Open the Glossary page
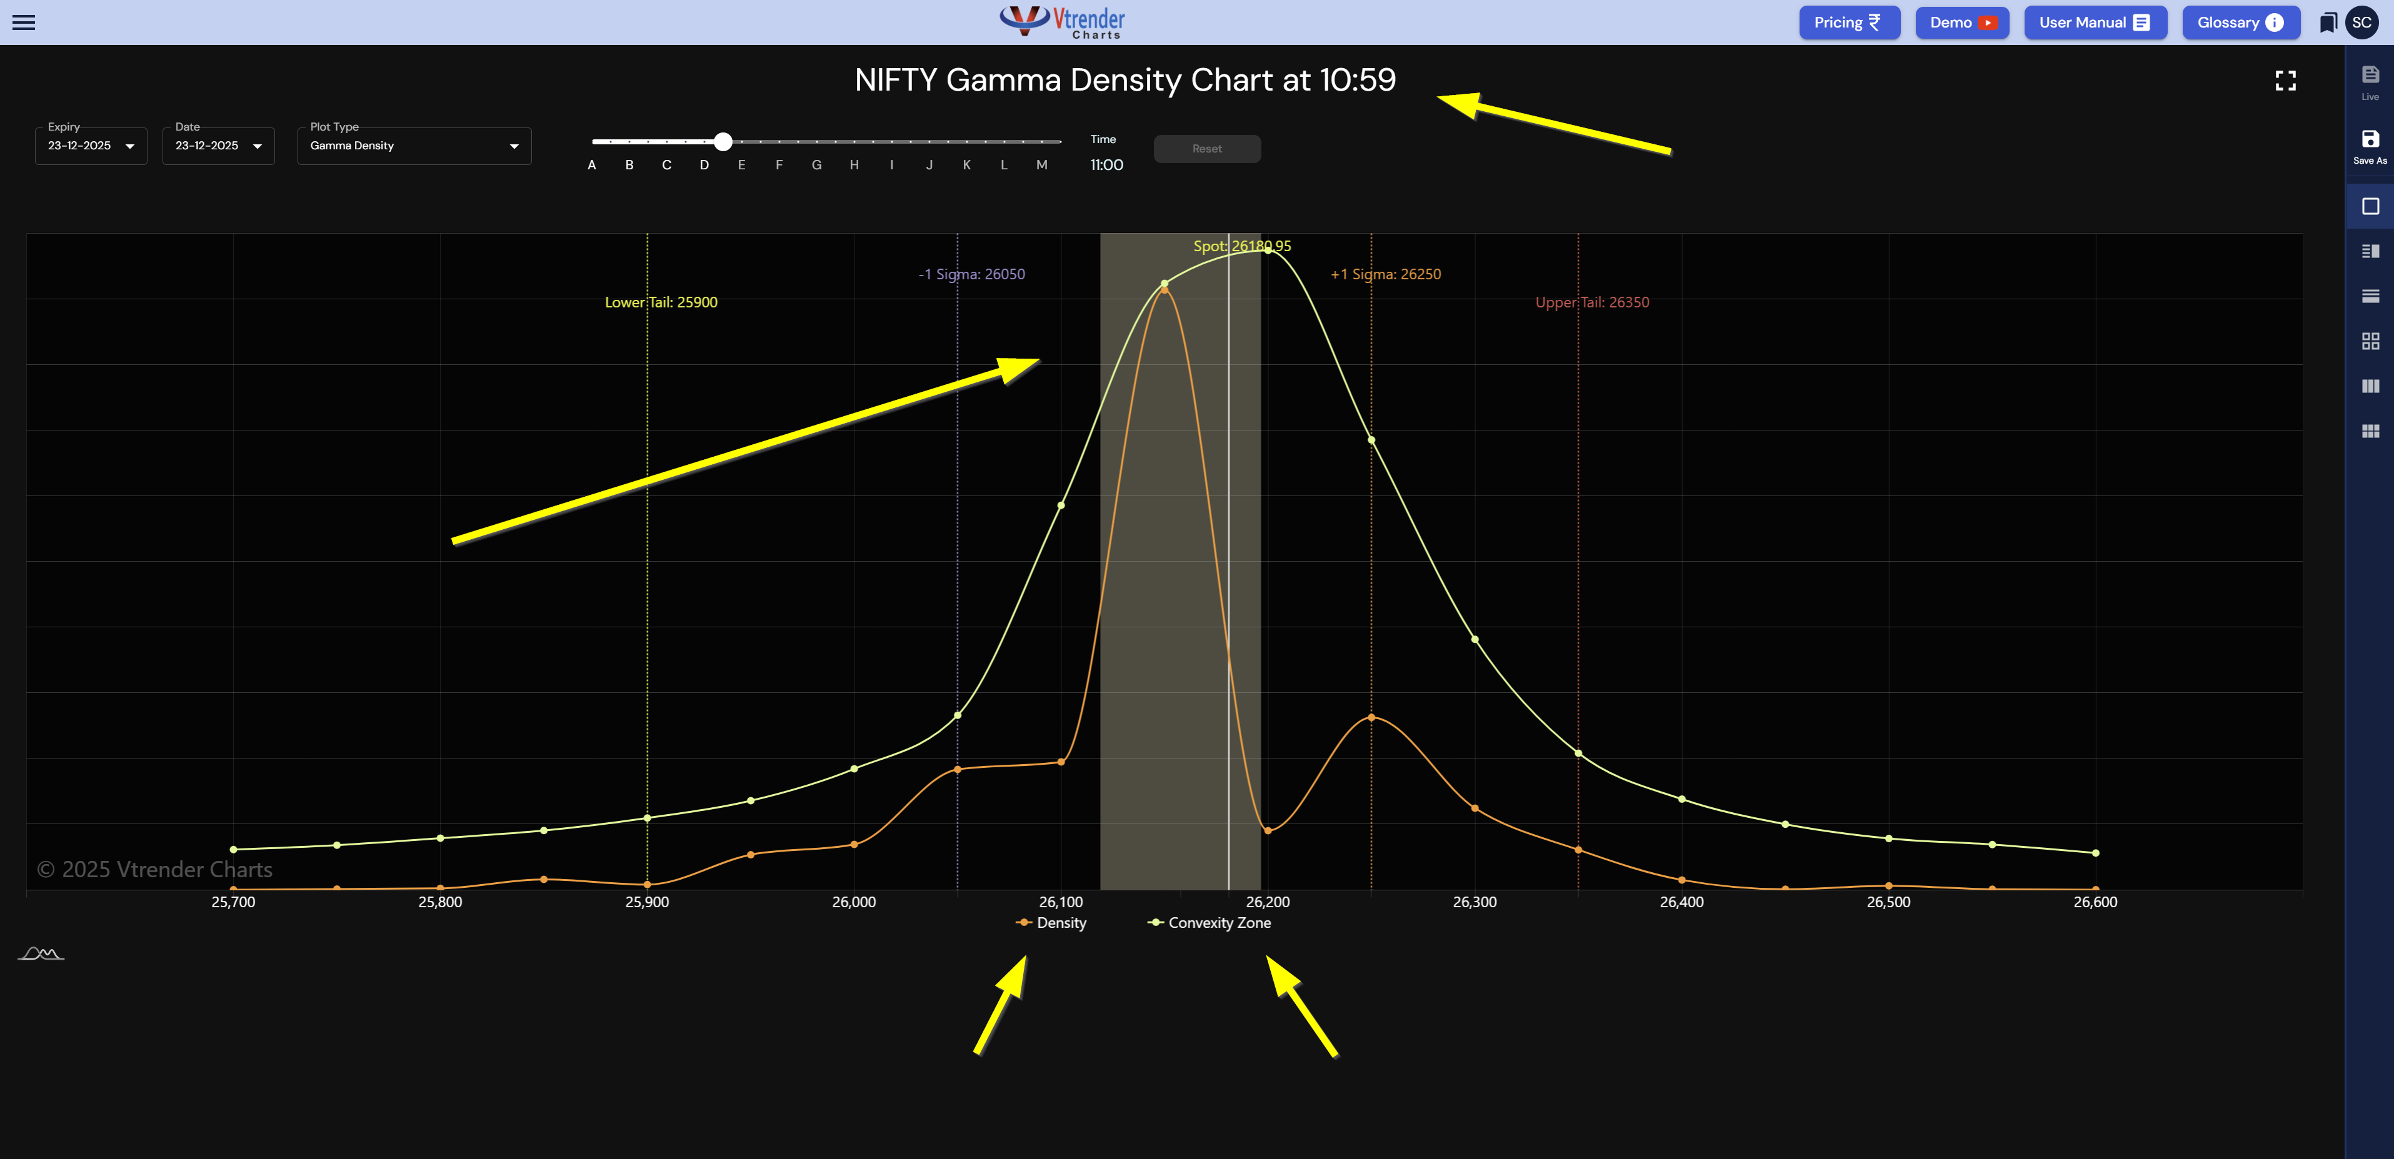This screenshot has height=1159, width=2394. pos(2240,22)
